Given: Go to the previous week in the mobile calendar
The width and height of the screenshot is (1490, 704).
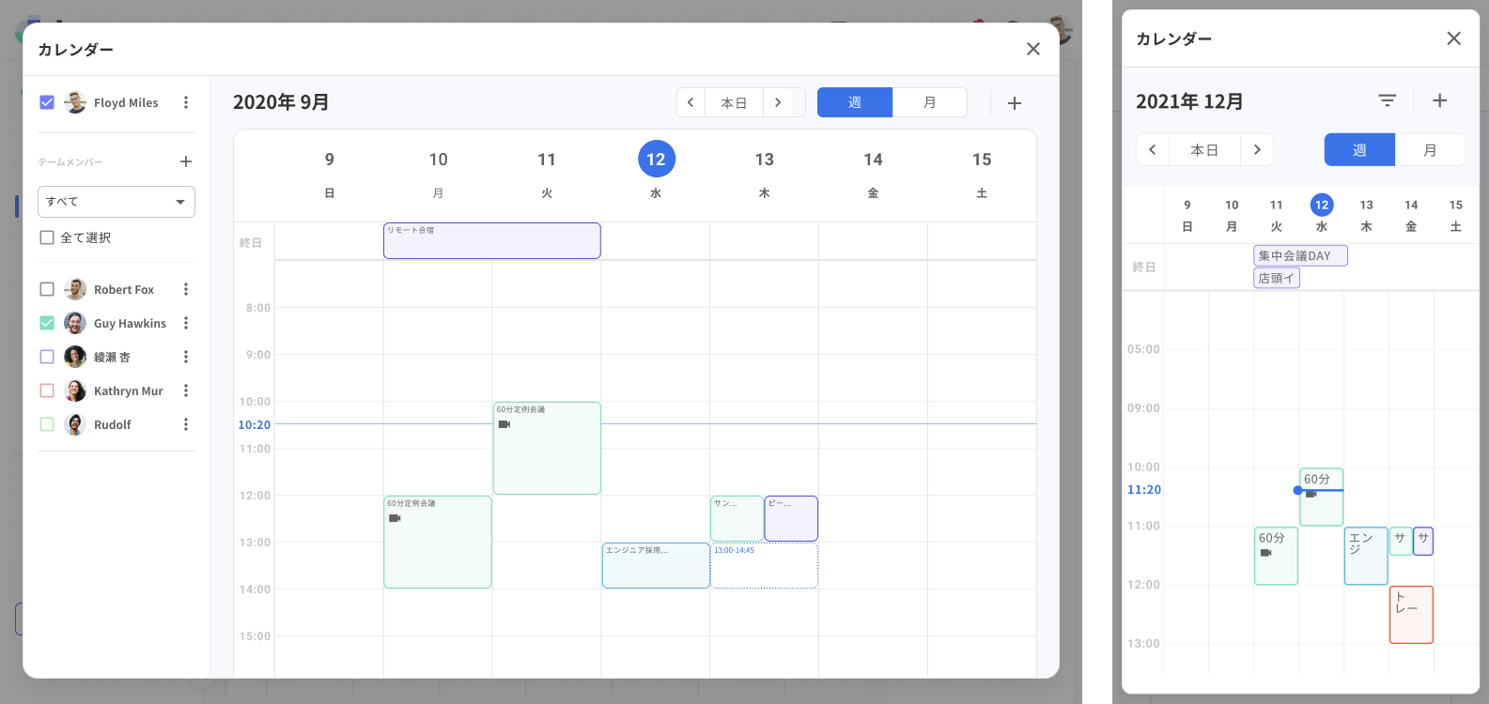Looking at the screenshot, I should coord(1153,150).
